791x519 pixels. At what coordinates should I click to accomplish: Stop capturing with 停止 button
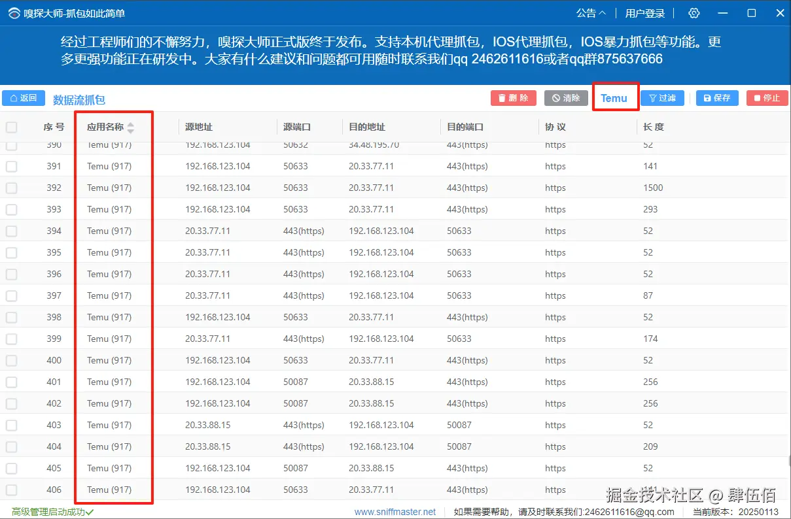[x=767, y=98]
